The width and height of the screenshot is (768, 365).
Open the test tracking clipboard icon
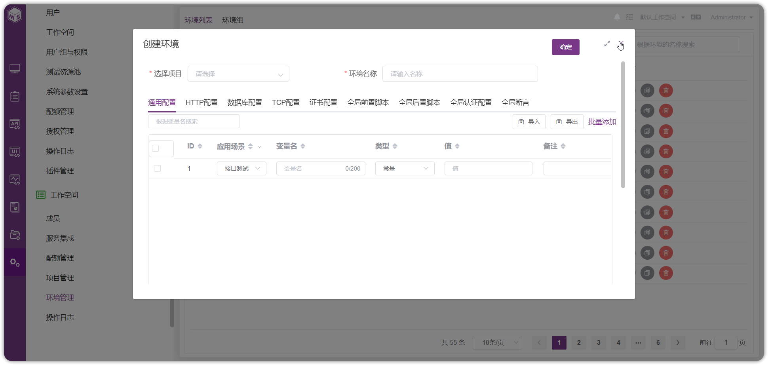click(15, 96)
